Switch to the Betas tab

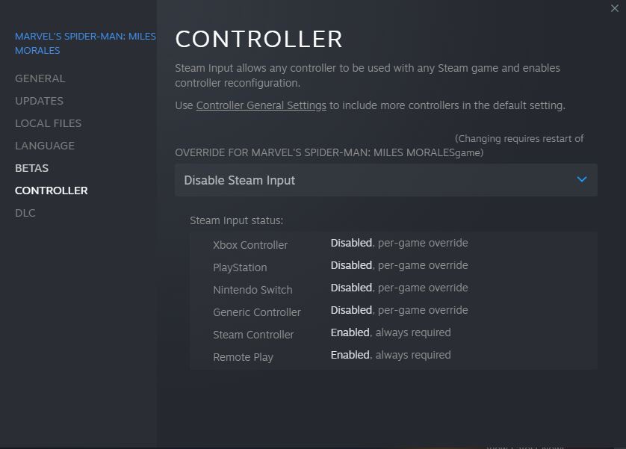point(31,168)
